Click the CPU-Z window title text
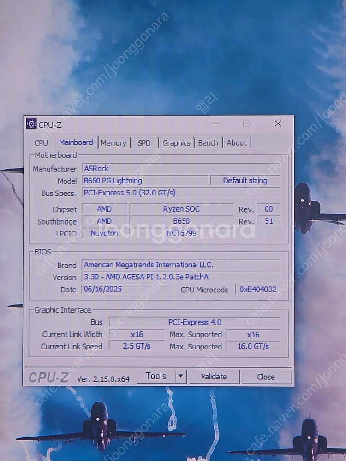 [50, 124]
